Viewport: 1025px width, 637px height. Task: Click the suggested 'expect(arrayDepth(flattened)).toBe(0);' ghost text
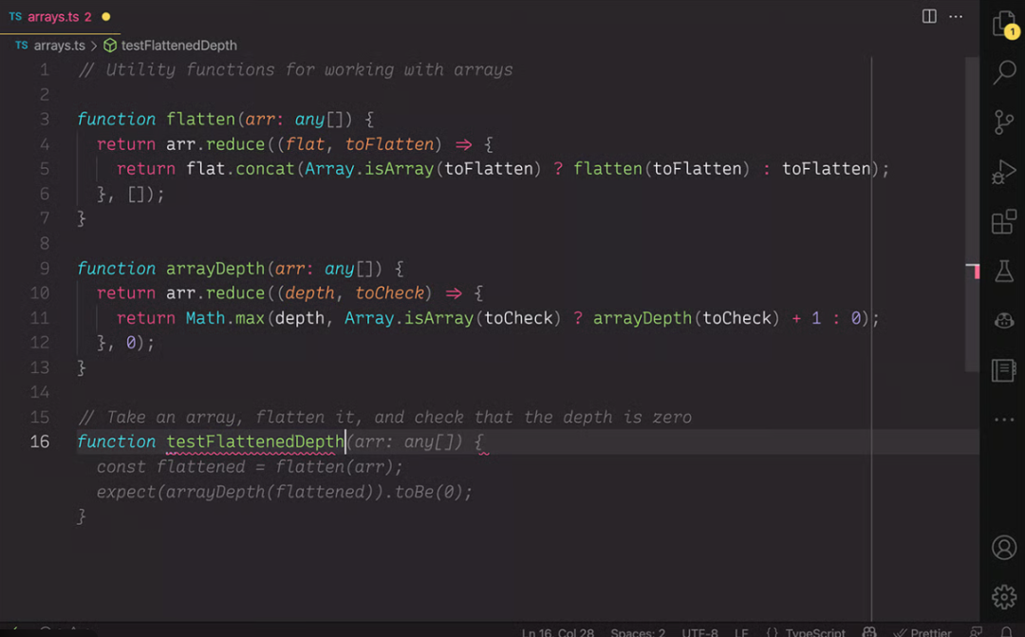coord(285,492)
